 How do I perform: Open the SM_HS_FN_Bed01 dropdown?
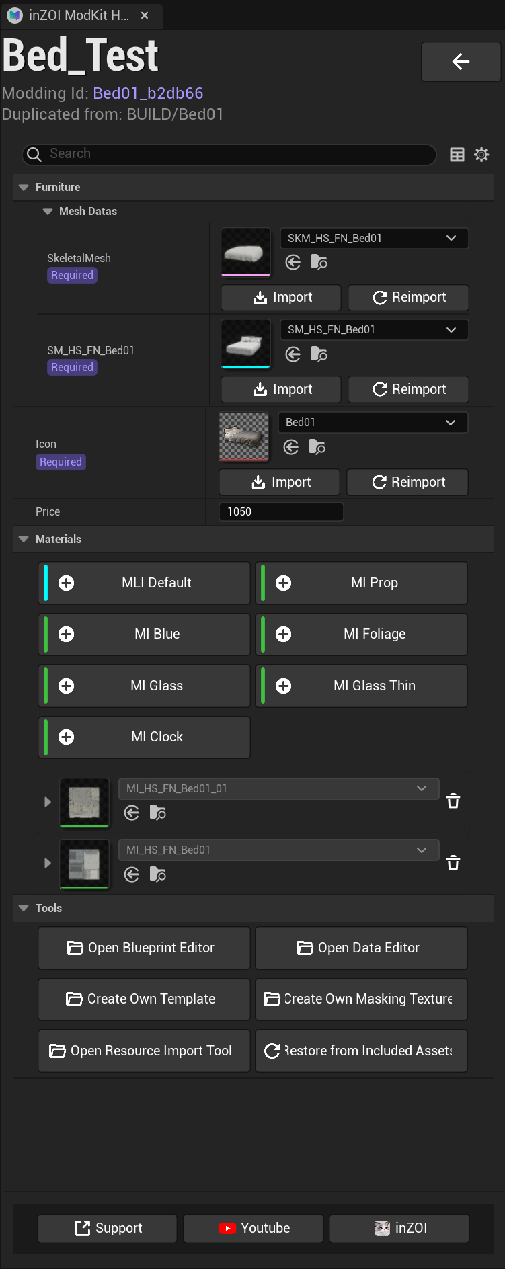click(374, 329)
